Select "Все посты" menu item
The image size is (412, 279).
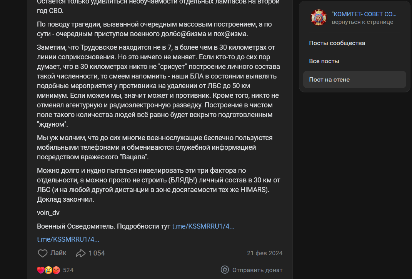point(324,61)
